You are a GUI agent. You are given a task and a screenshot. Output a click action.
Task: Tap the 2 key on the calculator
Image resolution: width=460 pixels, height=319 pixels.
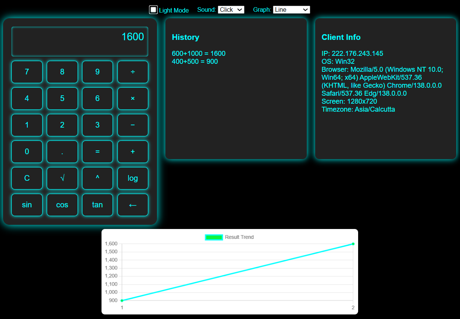(x=62, y=125)
